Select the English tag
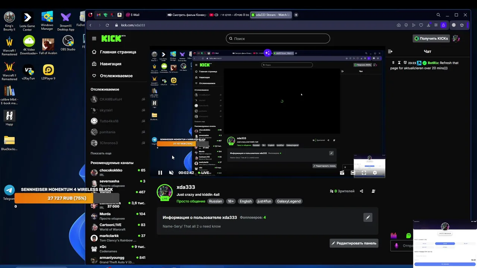The image size is (477, 268). point(246,201)
